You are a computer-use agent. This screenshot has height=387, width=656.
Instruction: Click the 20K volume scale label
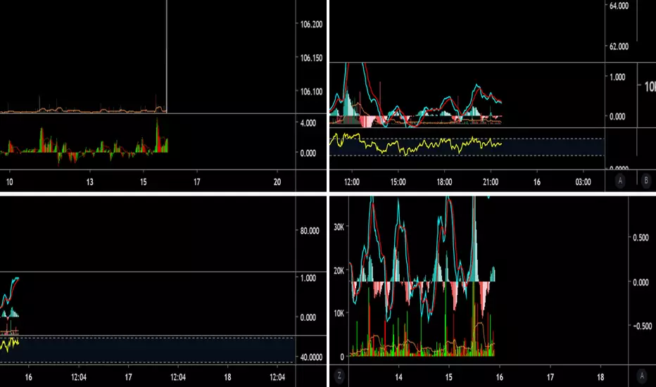[339, 271]
